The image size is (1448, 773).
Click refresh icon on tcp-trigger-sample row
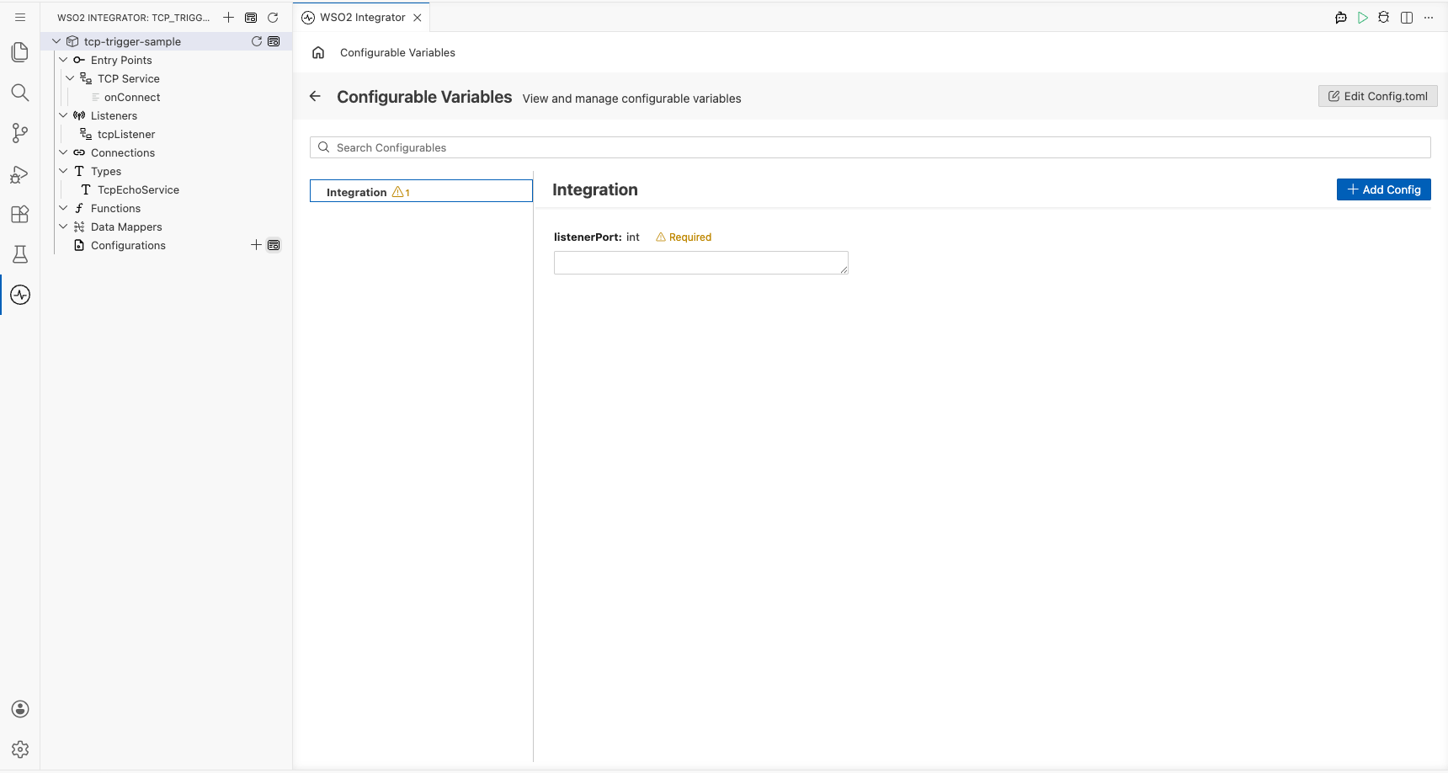click(257, 41)
